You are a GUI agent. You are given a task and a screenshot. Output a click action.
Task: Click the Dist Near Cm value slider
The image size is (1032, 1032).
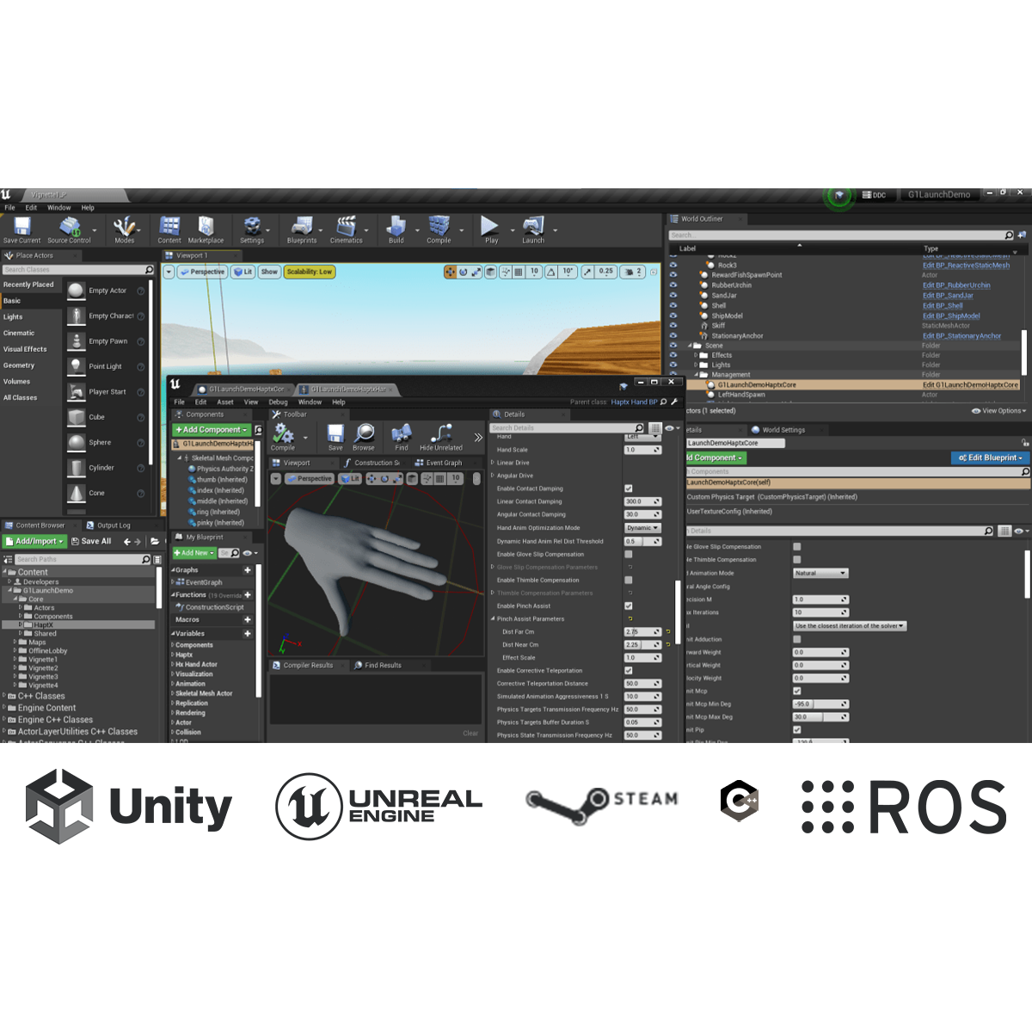tap(642, 645)
